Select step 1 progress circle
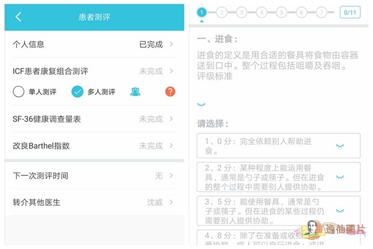The width and height of the screenshot is (373, 249). pos(202,12)
